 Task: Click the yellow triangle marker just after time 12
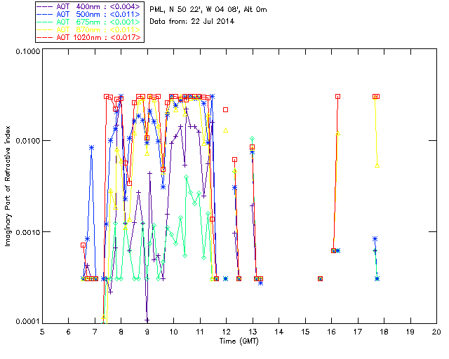coord(226,130)
